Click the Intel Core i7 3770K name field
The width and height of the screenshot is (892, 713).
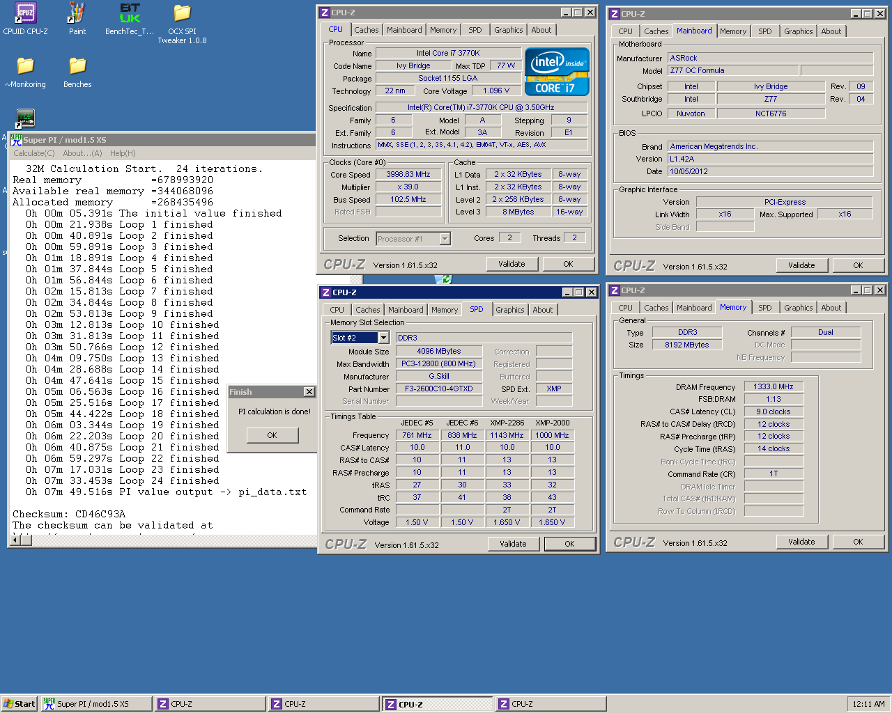pos(448,53)
